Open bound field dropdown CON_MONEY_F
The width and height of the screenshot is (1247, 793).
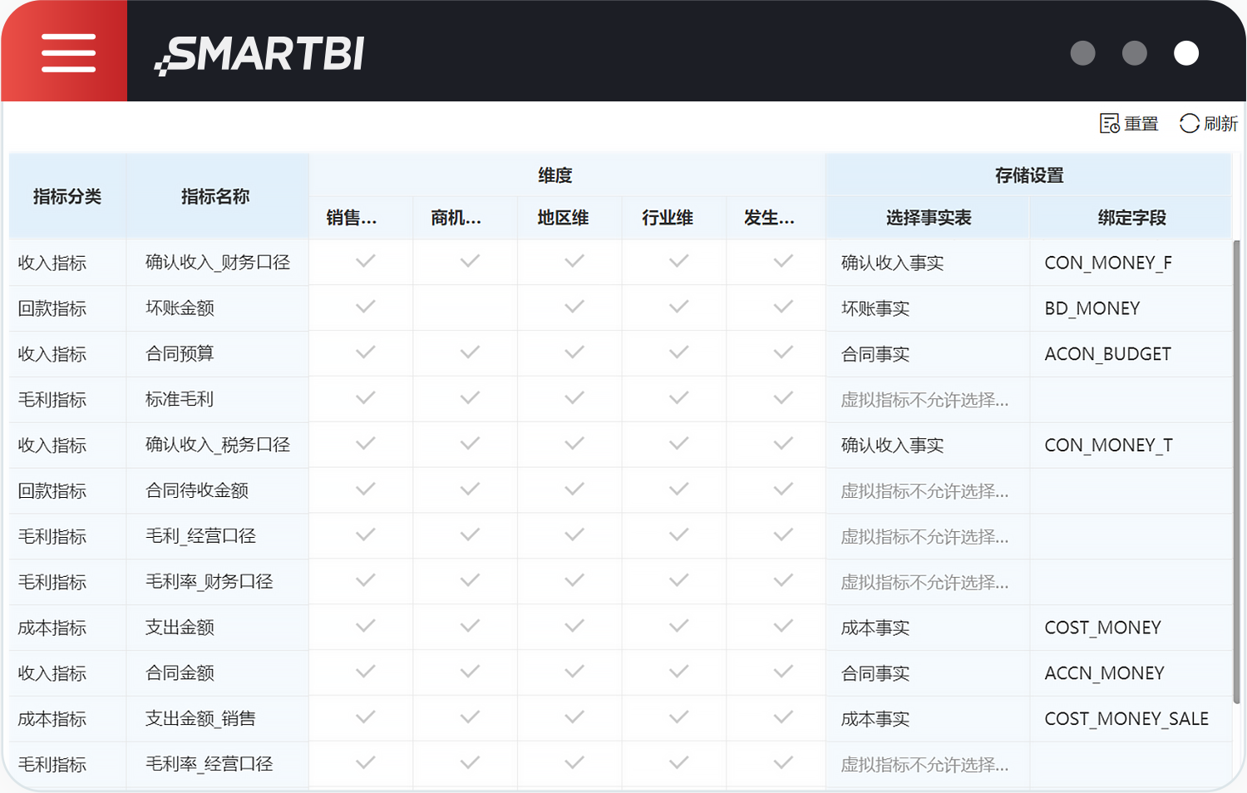[x=1131, y=263]
